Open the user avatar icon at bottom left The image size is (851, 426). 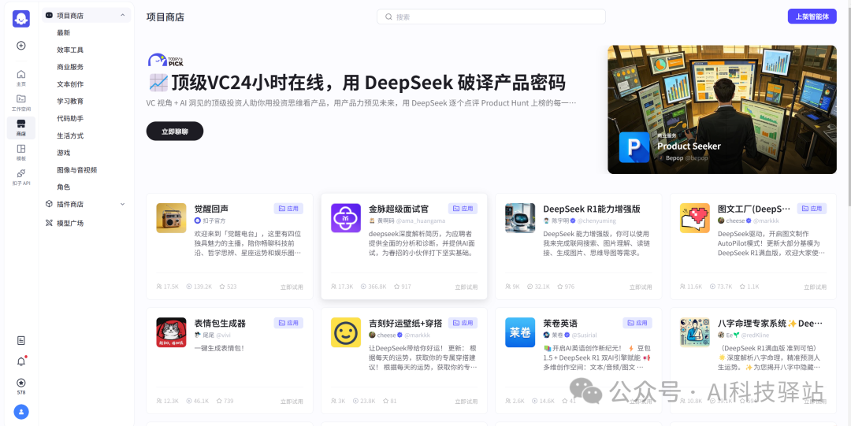[x=21, y=412]
